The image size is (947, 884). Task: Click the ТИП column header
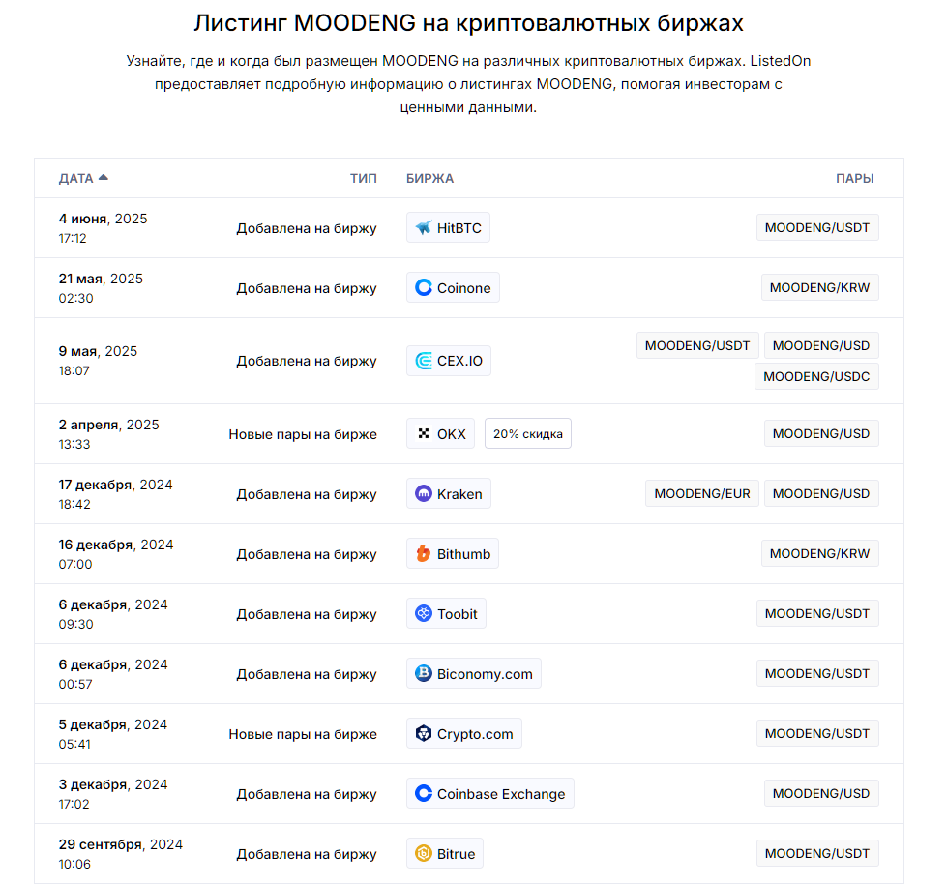pos(364,179)
